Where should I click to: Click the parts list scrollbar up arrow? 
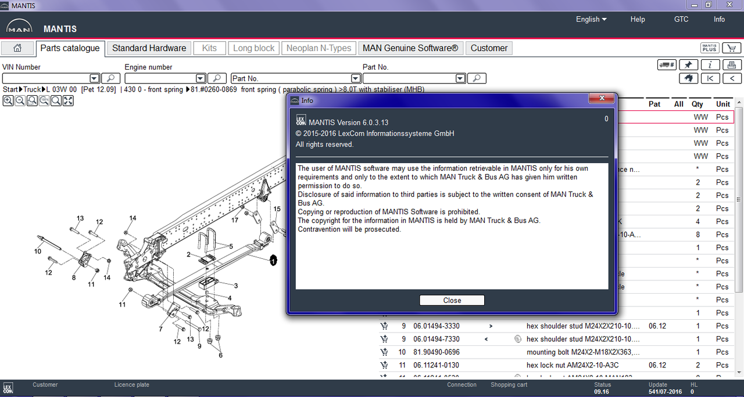point(739,103)
